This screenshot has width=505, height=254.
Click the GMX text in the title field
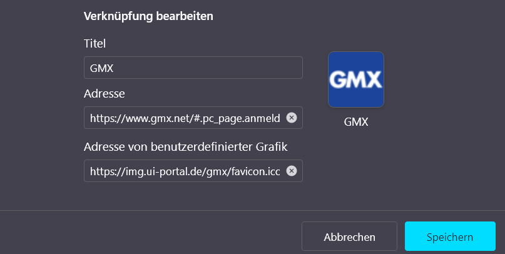coord(101,68)
